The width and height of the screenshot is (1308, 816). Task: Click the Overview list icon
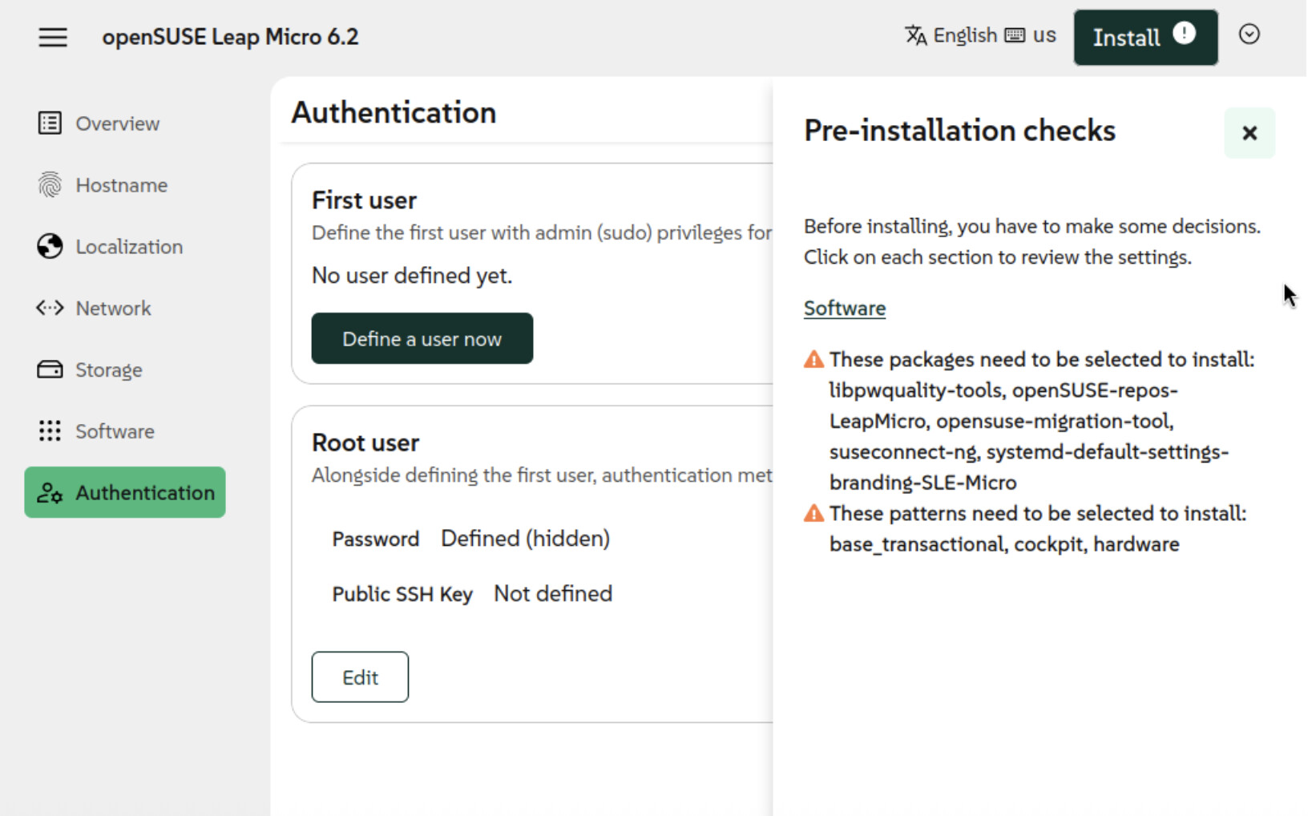(50, 123)
